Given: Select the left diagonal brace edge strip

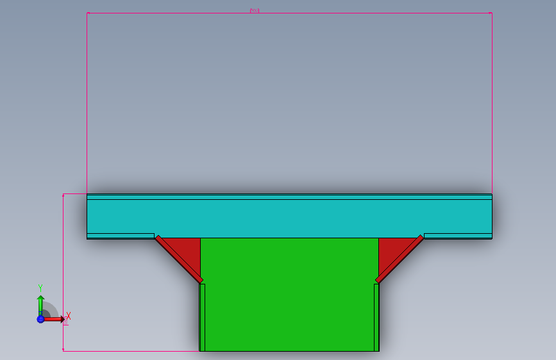Looking at the screenshot, I should click(179, 259).
